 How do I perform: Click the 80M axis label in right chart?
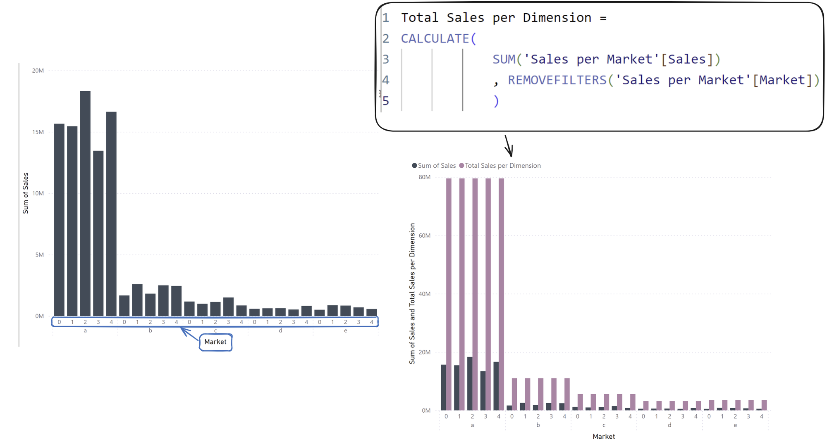pos(424,177)
